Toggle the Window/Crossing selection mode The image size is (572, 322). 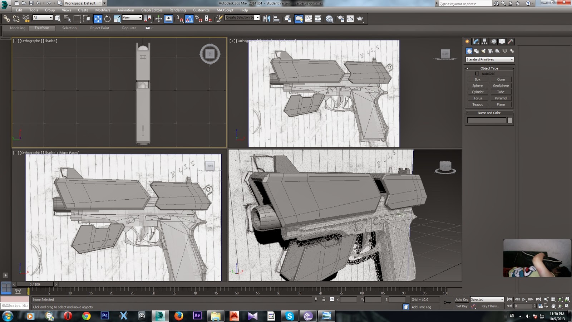pos(87,19)
